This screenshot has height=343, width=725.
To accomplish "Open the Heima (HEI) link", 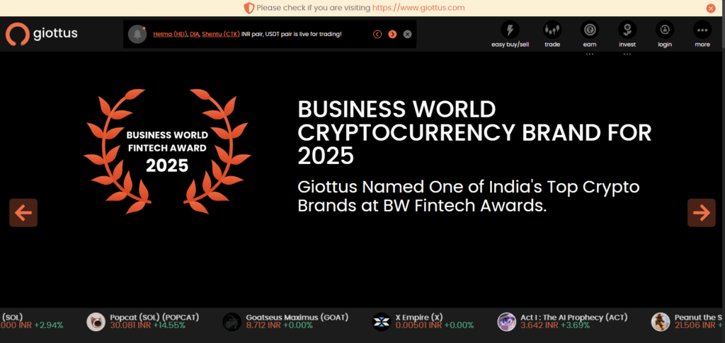I will [x=171, y=34].
